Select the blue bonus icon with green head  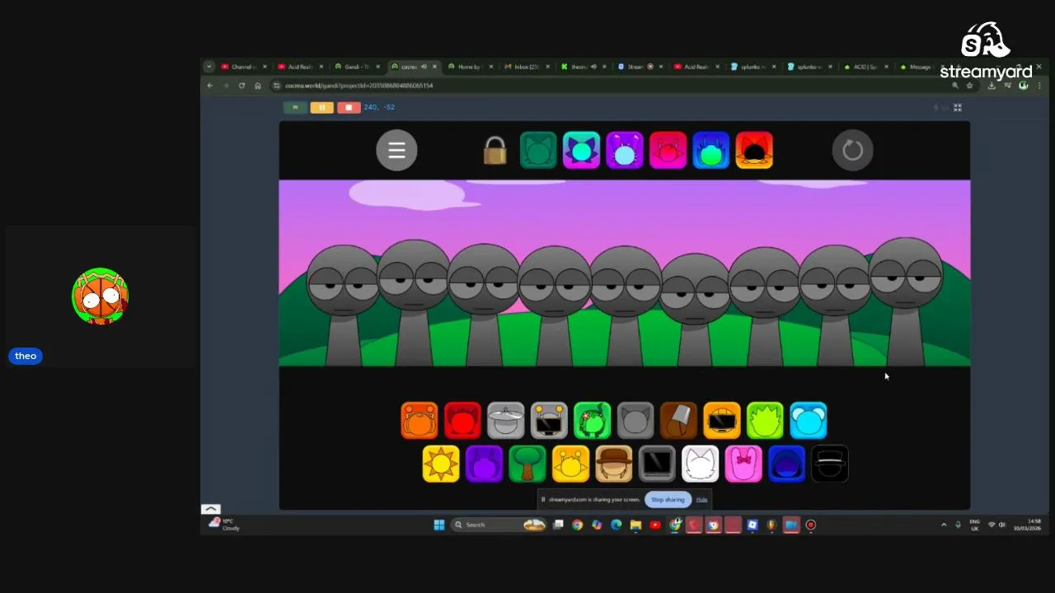tap(710, 151)
